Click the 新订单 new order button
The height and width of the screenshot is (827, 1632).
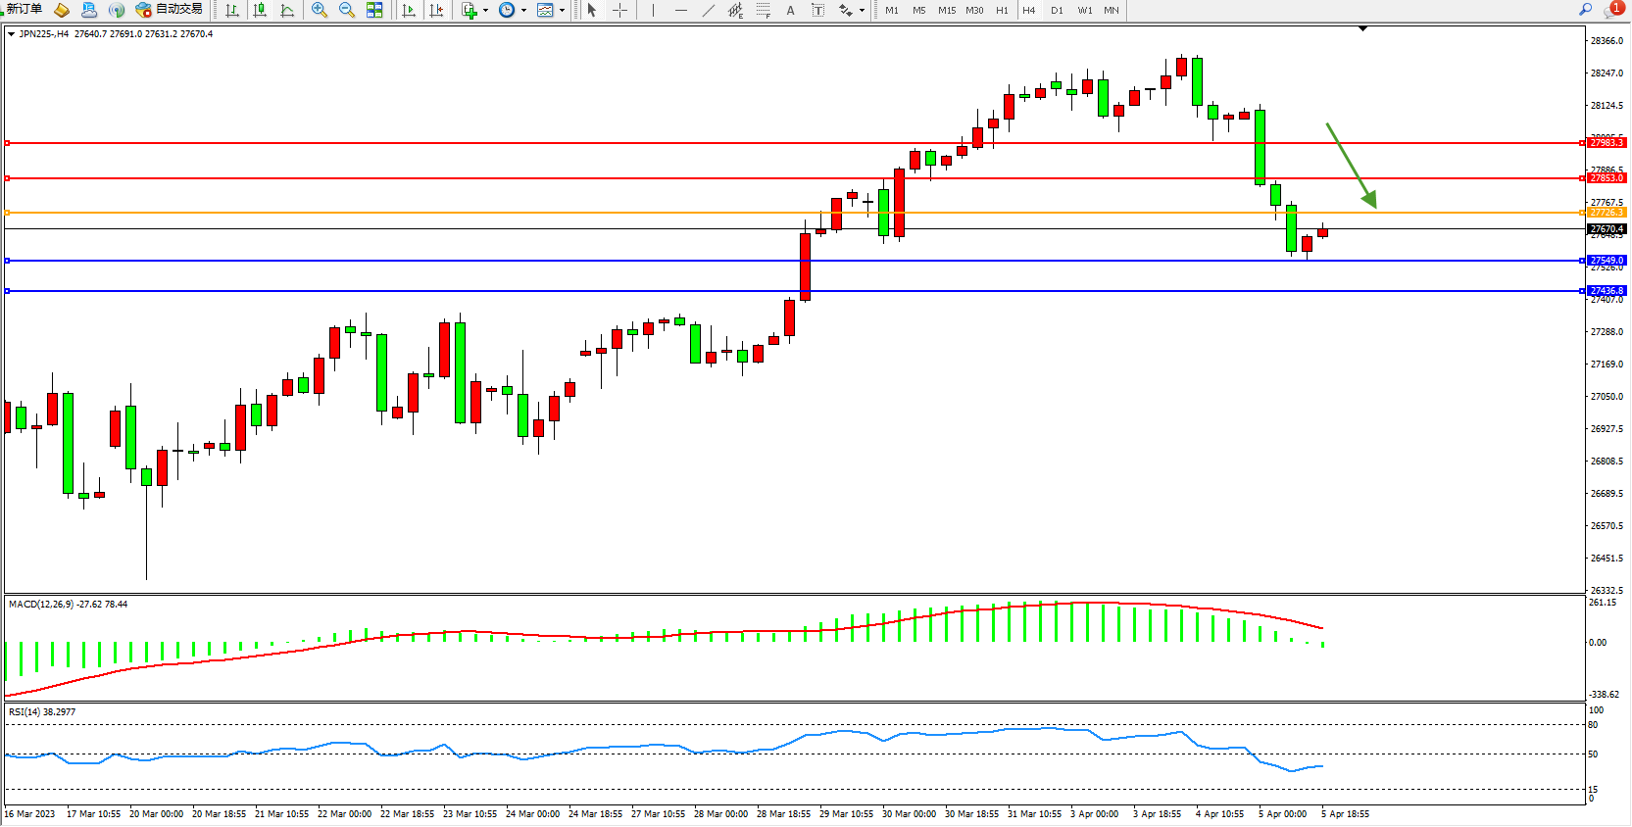[x=25, y=9]
